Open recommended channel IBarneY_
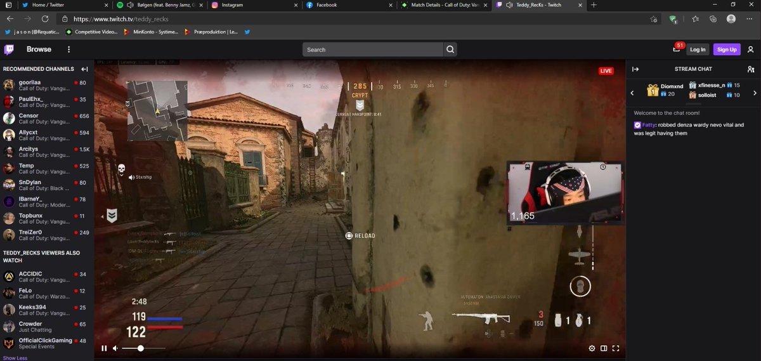Image resolution: width=761 pixels, height=361 pixels. (x=46, y=202)
